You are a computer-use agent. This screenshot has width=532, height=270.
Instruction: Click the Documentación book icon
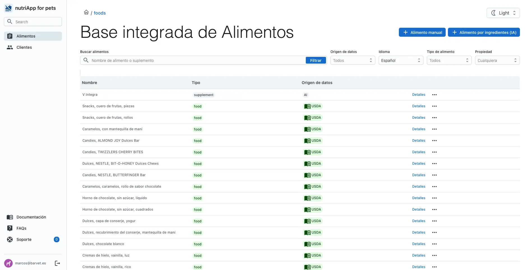[x=10, y=217]
